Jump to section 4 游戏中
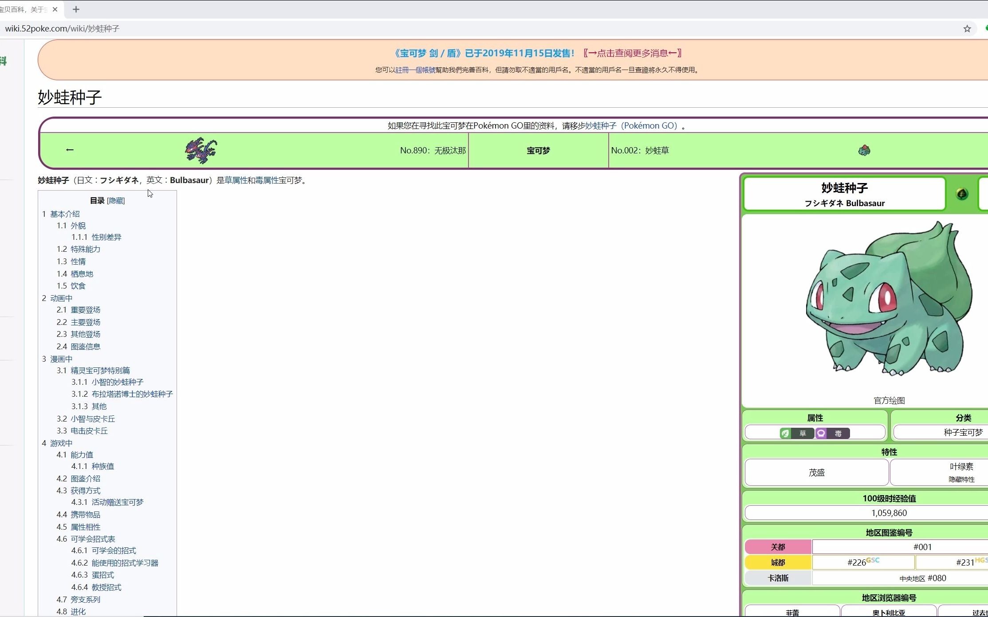This screenshot has width=988, height=617. (61, 443)
